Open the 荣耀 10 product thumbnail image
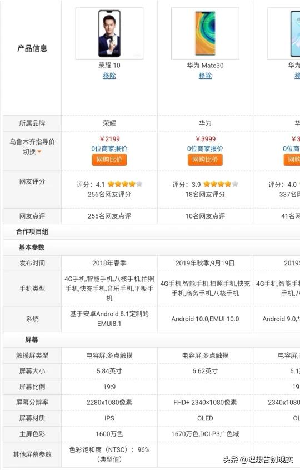The height and width of the screenshot is (470, 300). [x=109, y=33]
